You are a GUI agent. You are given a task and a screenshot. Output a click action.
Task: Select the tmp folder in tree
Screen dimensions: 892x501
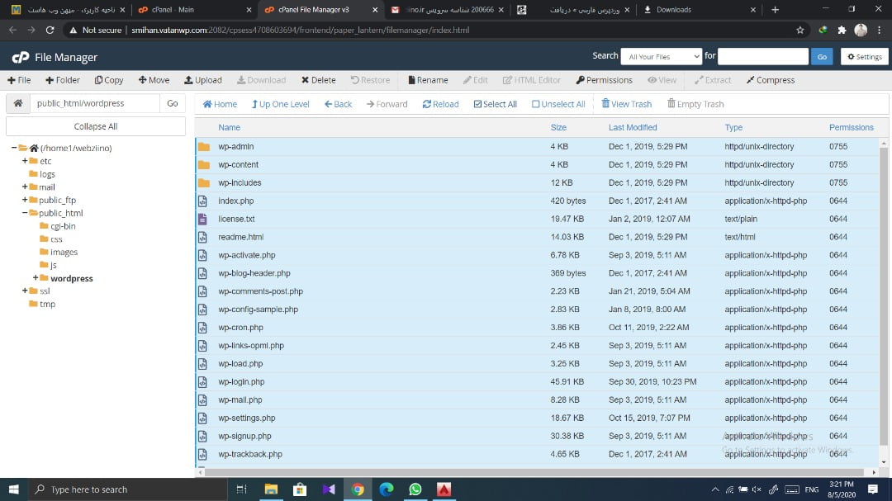pyautogui.click(x=47, y=304)
